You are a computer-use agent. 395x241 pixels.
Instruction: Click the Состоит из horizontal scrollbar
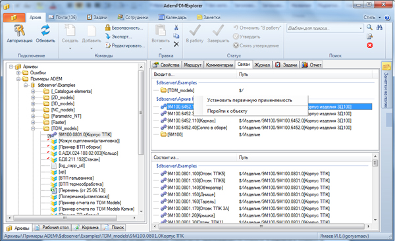pos(262,227)
